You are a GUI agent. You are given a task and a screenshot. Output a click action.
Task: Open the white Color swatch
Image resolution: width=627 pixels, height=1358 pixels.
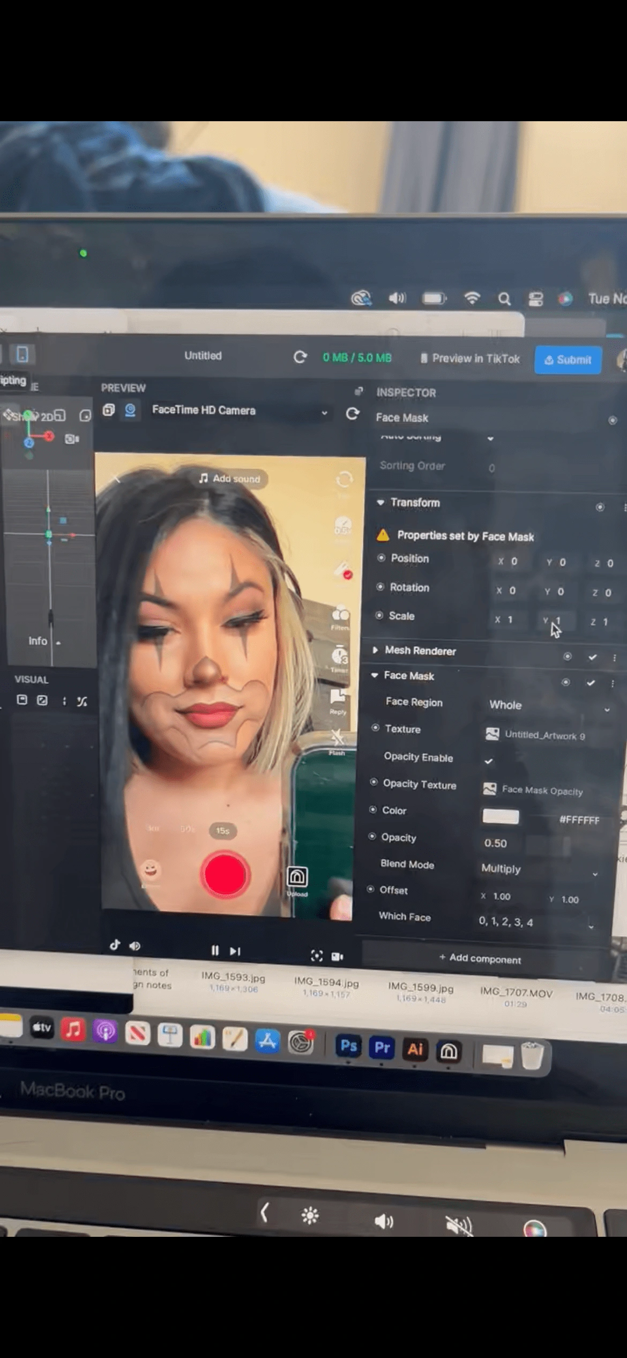tap(501, 817)
